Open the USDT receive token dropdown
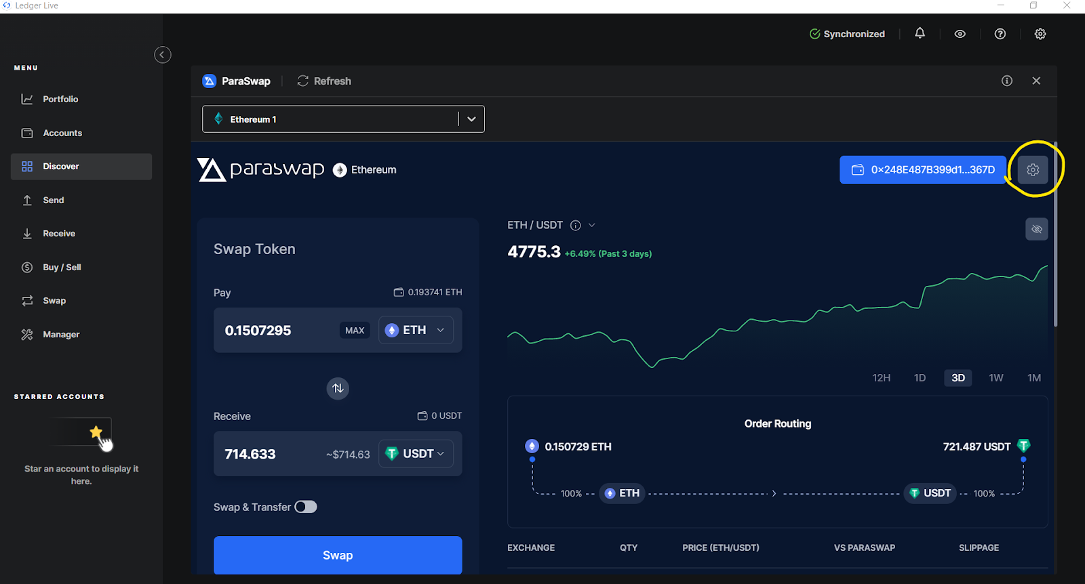 click(415, 454)
